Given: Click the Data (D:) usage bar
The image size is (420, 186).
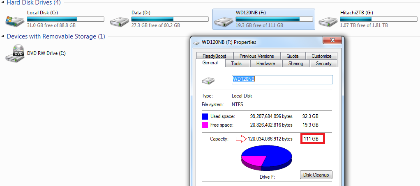Looking at the screenshot, I should click(x=170, y=19).
